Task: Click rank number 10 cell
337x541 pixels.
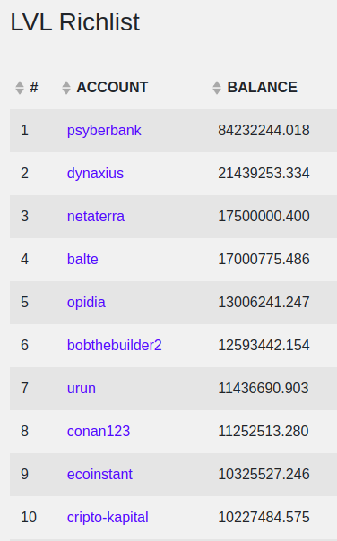Action: (29, 517)
